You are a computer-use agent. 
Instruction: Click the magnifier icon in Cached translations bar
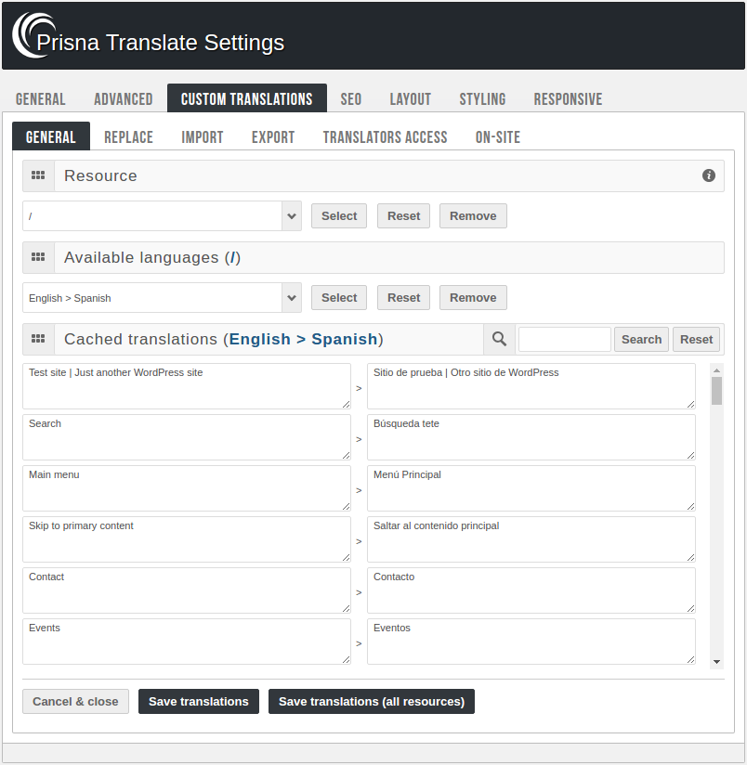click(x=499, y=339)
